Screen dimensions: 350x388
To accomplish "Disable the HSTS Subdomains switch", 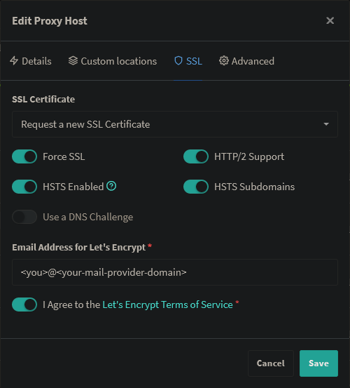I will [196, 187].
